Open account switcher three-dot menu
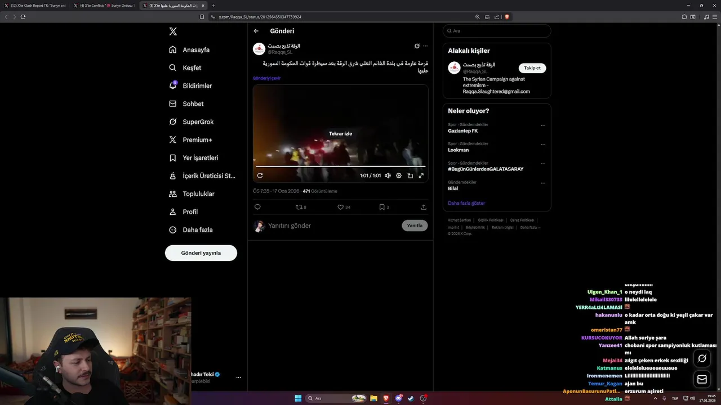 pos(239,377)
